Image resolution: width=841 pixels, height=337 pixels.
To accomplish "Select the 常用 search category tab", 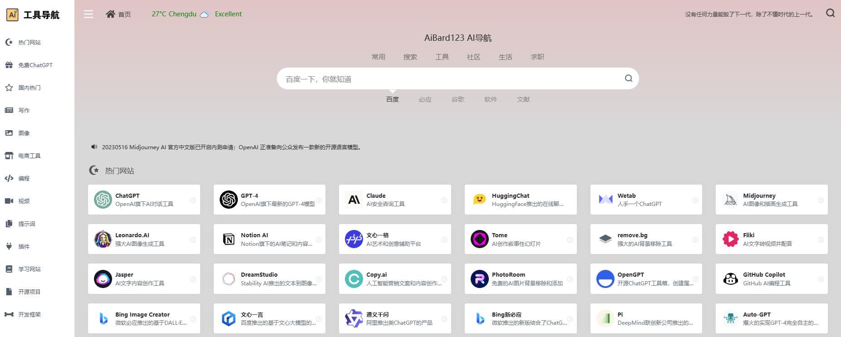I will [379, 57].
